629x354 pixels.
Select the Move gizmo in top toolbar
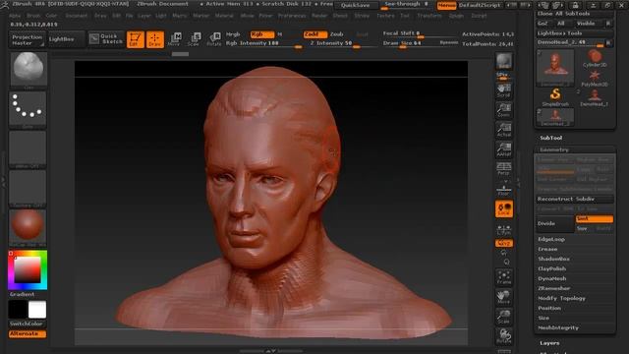(x=175, y=39)
